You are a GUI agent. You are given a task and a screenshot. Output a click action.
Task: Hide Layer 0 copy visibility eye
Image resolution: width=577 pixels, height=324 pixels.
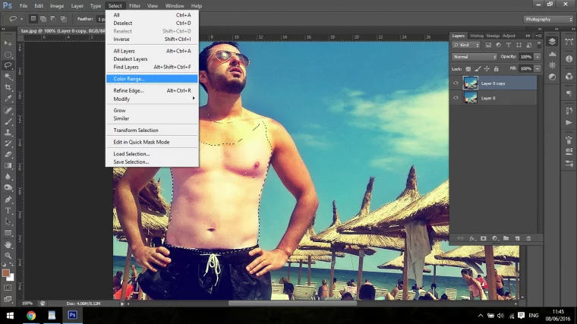pyautogui.click(x=456, y=83)
